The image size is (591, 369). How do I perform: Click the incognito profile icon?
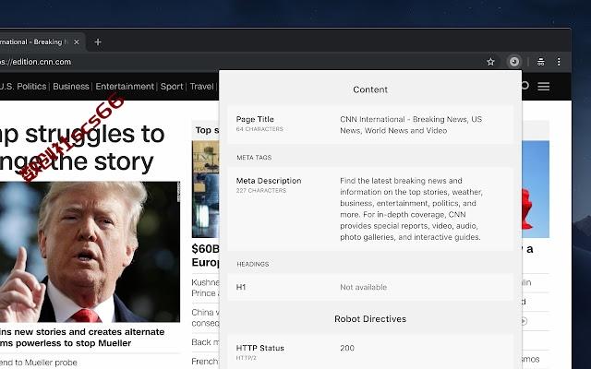pyautogui.click(x=541, y=62)
